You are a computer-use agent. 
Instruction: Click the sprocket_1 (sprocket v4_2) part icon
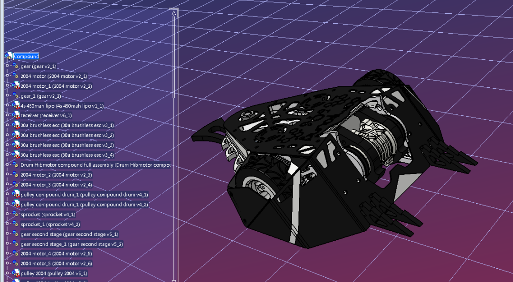coord(15,224)
